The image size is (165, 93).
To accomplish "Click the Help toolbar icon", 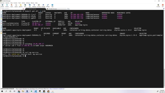I will coord(52,6).
